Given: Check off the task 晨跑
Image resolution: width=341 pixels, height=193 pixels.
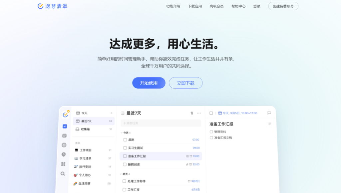Looking at the screenshot, I should [x=125, y=140].
